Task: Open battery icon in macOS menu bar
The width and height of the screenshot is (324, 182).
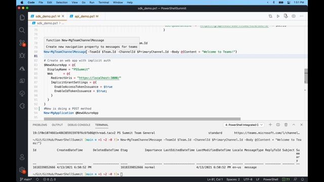Action: [281, 3]
